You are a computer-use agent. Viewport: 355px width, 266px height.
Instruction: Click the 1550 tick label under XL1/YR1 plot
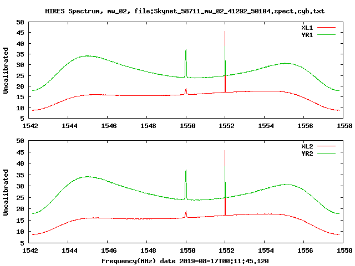click(x=187, y=126)
